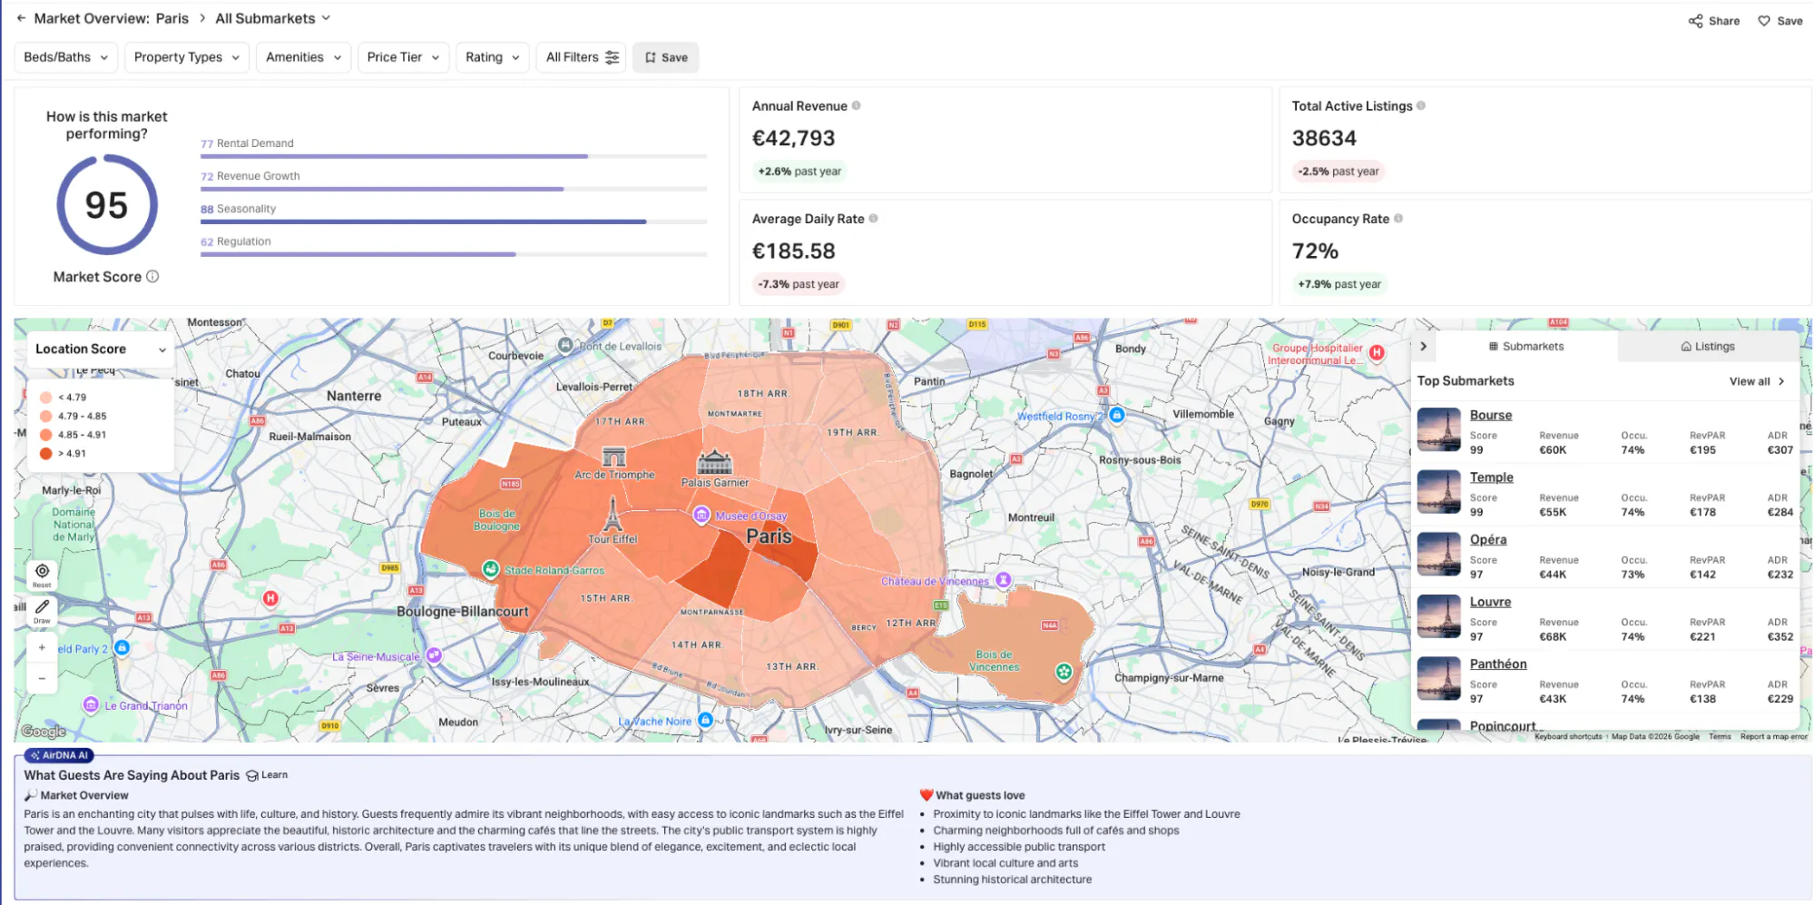
Task: Click the Market Score info icon
Action: click(x=152, y=277)
